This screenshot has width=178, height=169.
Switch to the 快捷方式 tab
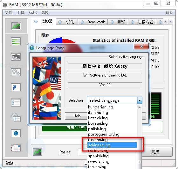142,22
